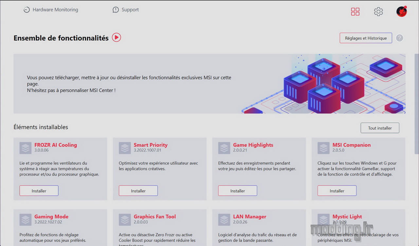Select the Gaming Mode title
Screen dimensions: 419x246
[x=51, y=217]
